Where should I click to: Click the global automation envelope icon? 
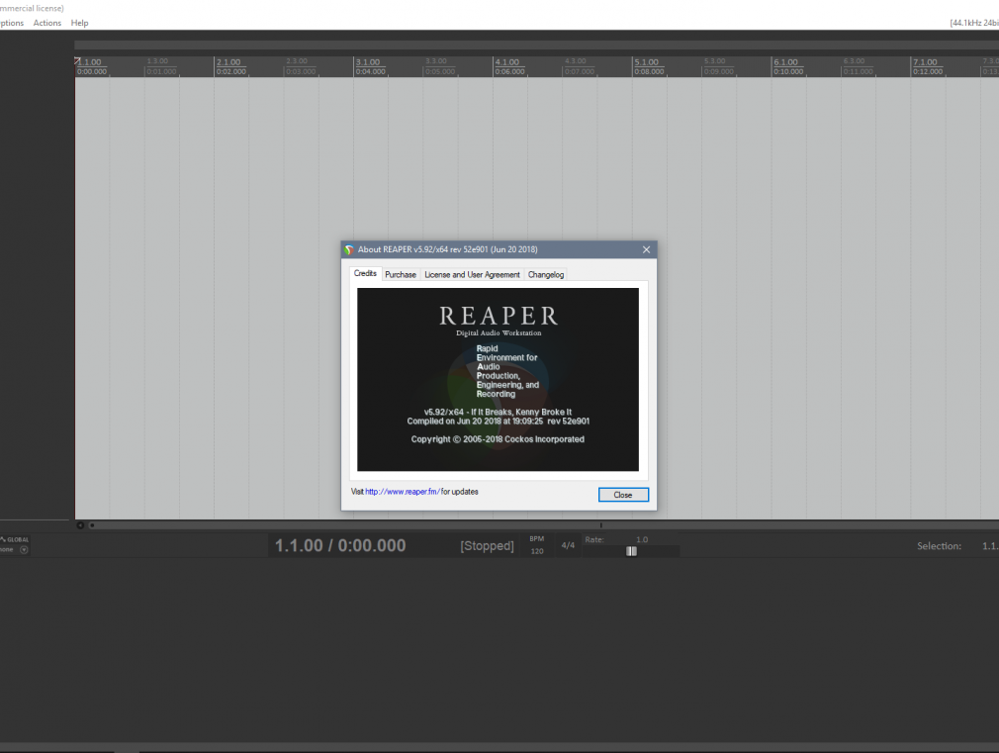[3, 539]
